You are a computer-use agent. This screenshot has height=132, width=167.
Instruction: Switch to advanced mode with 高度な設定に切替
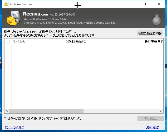point(150,33)
